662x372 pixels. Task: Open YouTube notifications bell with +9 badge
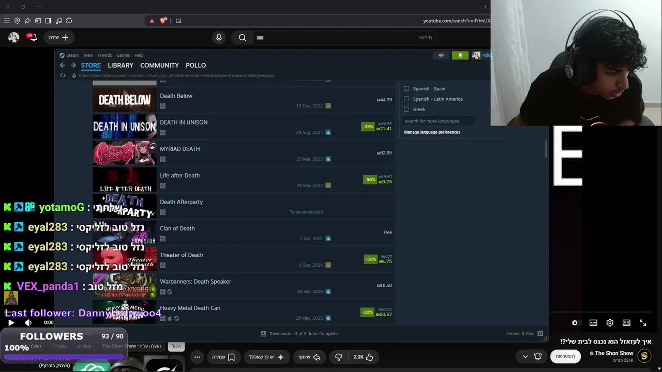coord(32,37)
